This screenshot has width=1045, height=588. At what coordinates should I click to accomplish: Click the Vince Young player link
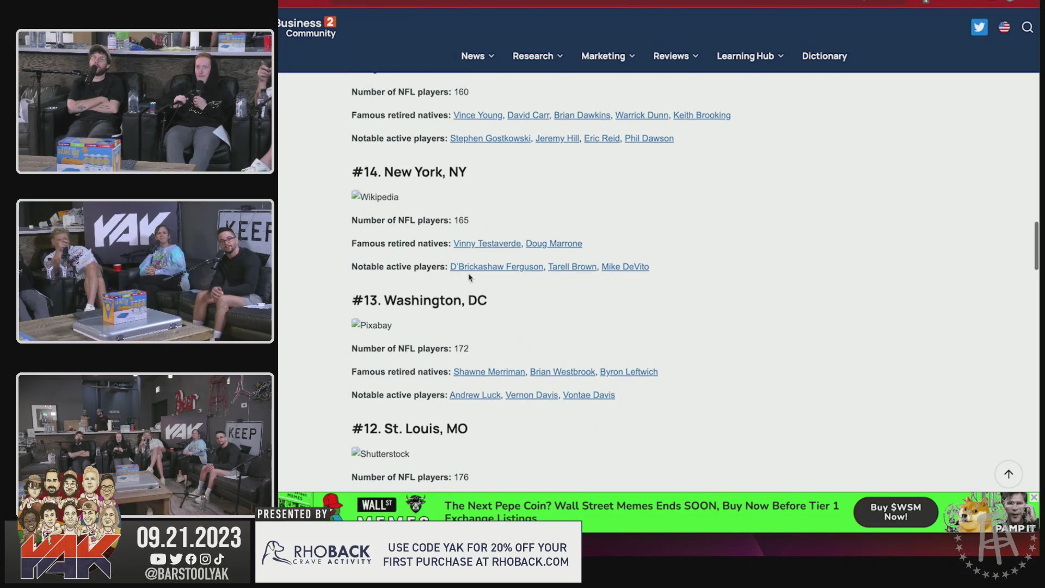coord(477,115)
